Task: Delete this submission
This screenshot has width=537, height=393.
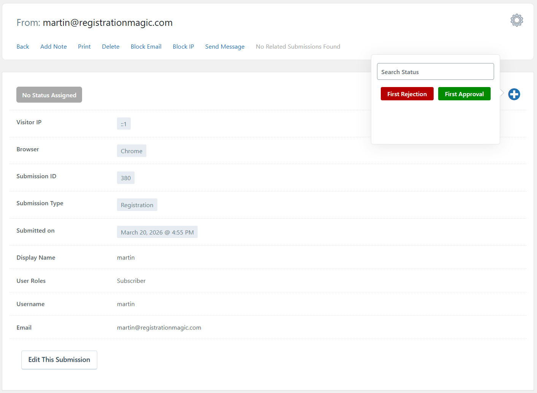Action: coord(111,47)
